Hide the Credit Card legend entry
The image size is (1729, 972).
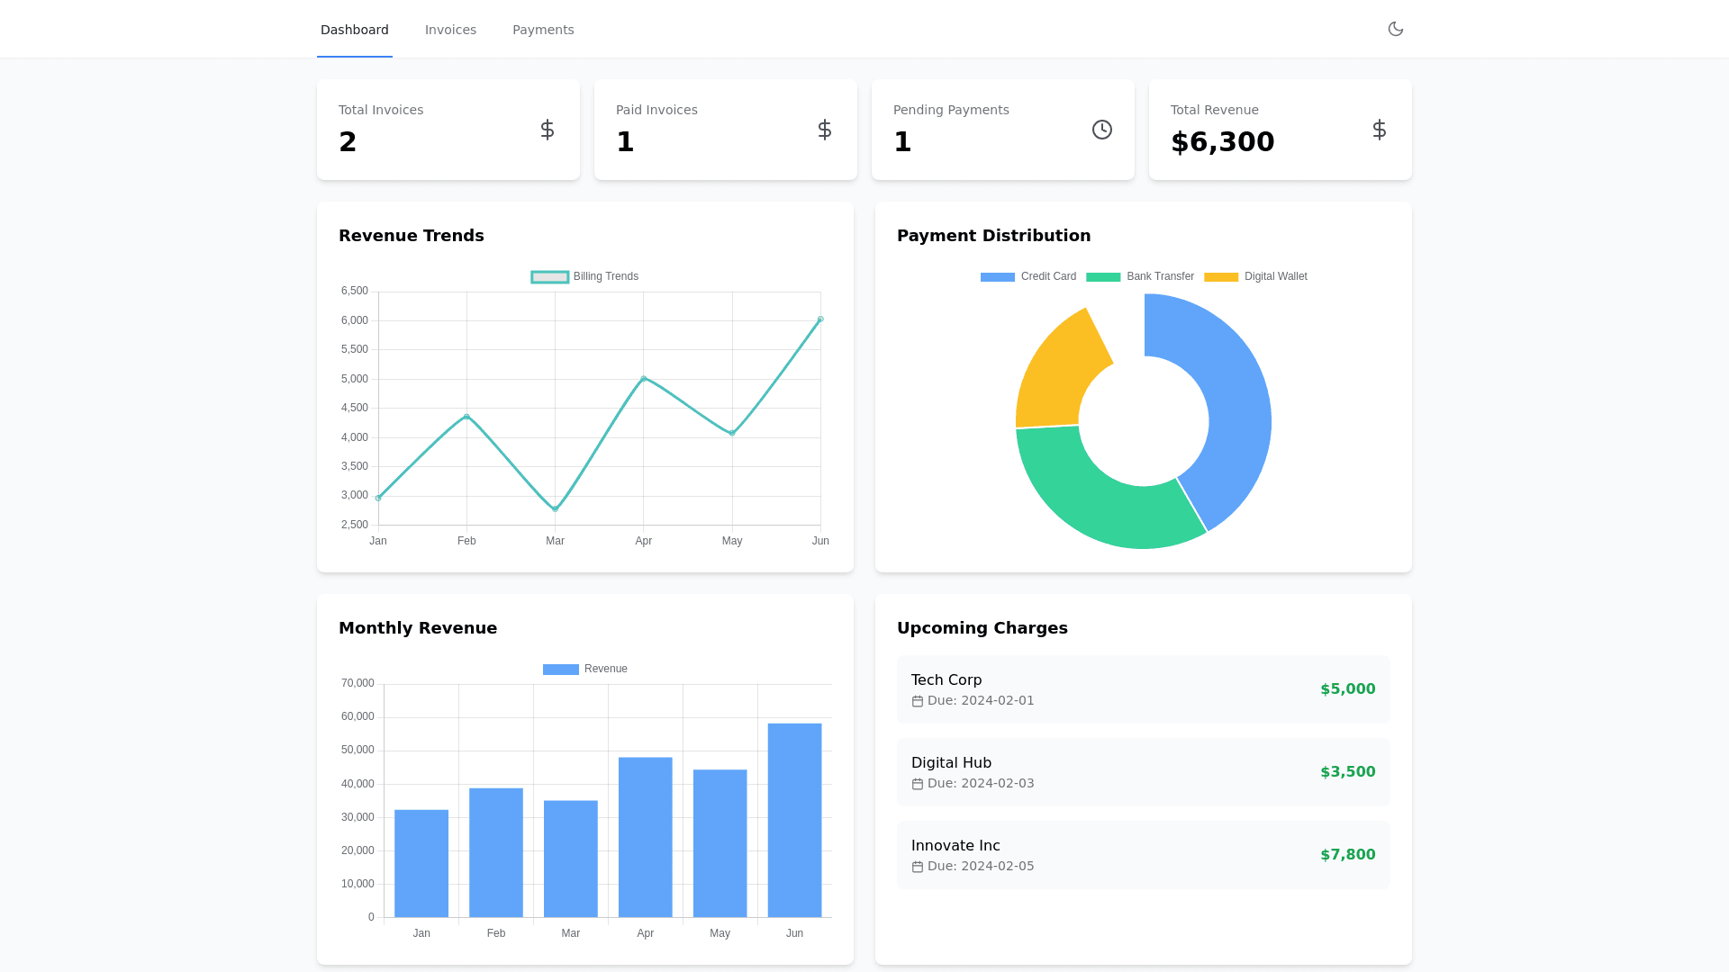pyautogui.click(x=1028, y=276)
